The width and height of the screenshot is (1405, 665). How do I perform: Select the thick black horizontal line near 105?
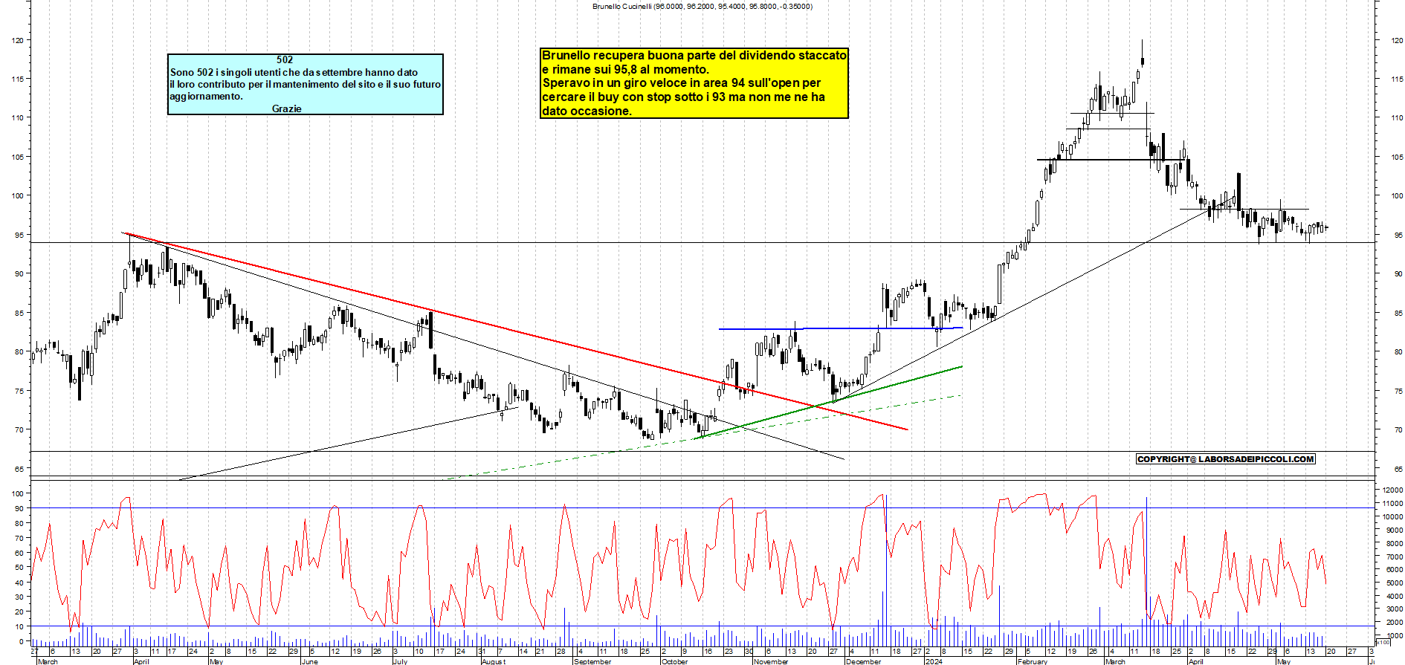1110,160
